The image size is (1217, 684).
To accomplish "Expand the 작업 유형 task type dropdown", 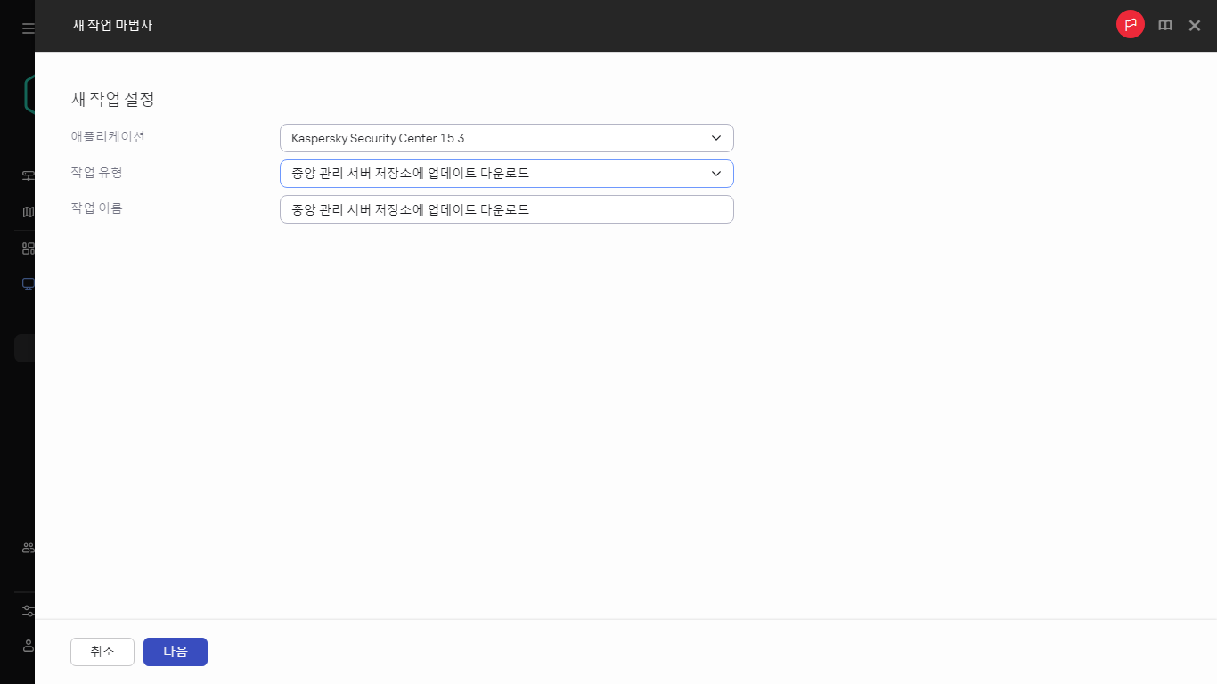I will tap(506, 173).
